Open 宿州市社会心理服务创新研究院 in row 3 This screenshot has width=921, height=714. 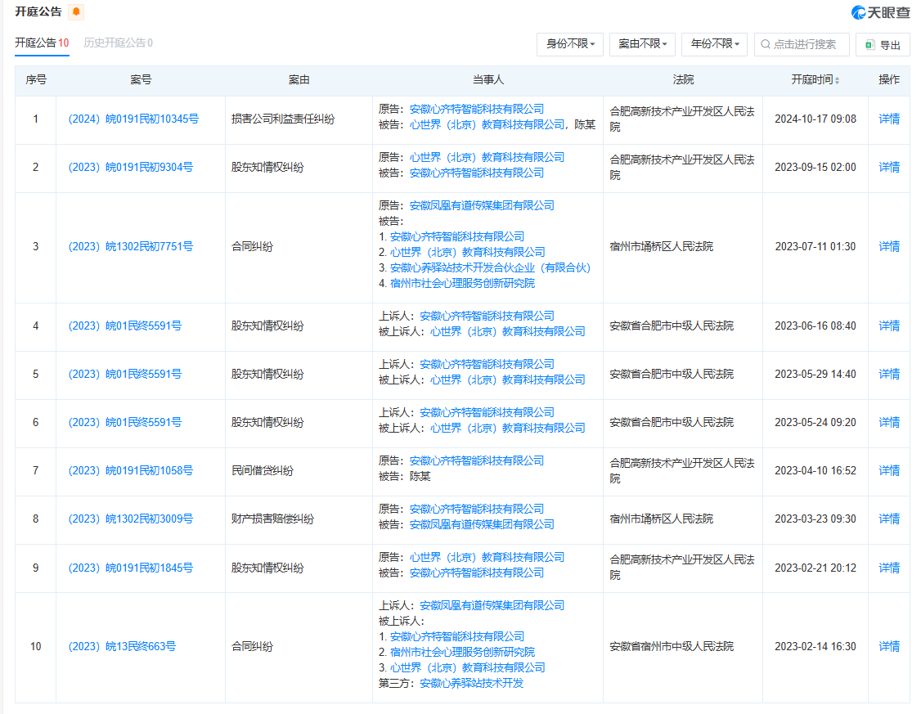click(x=462, y=283)
